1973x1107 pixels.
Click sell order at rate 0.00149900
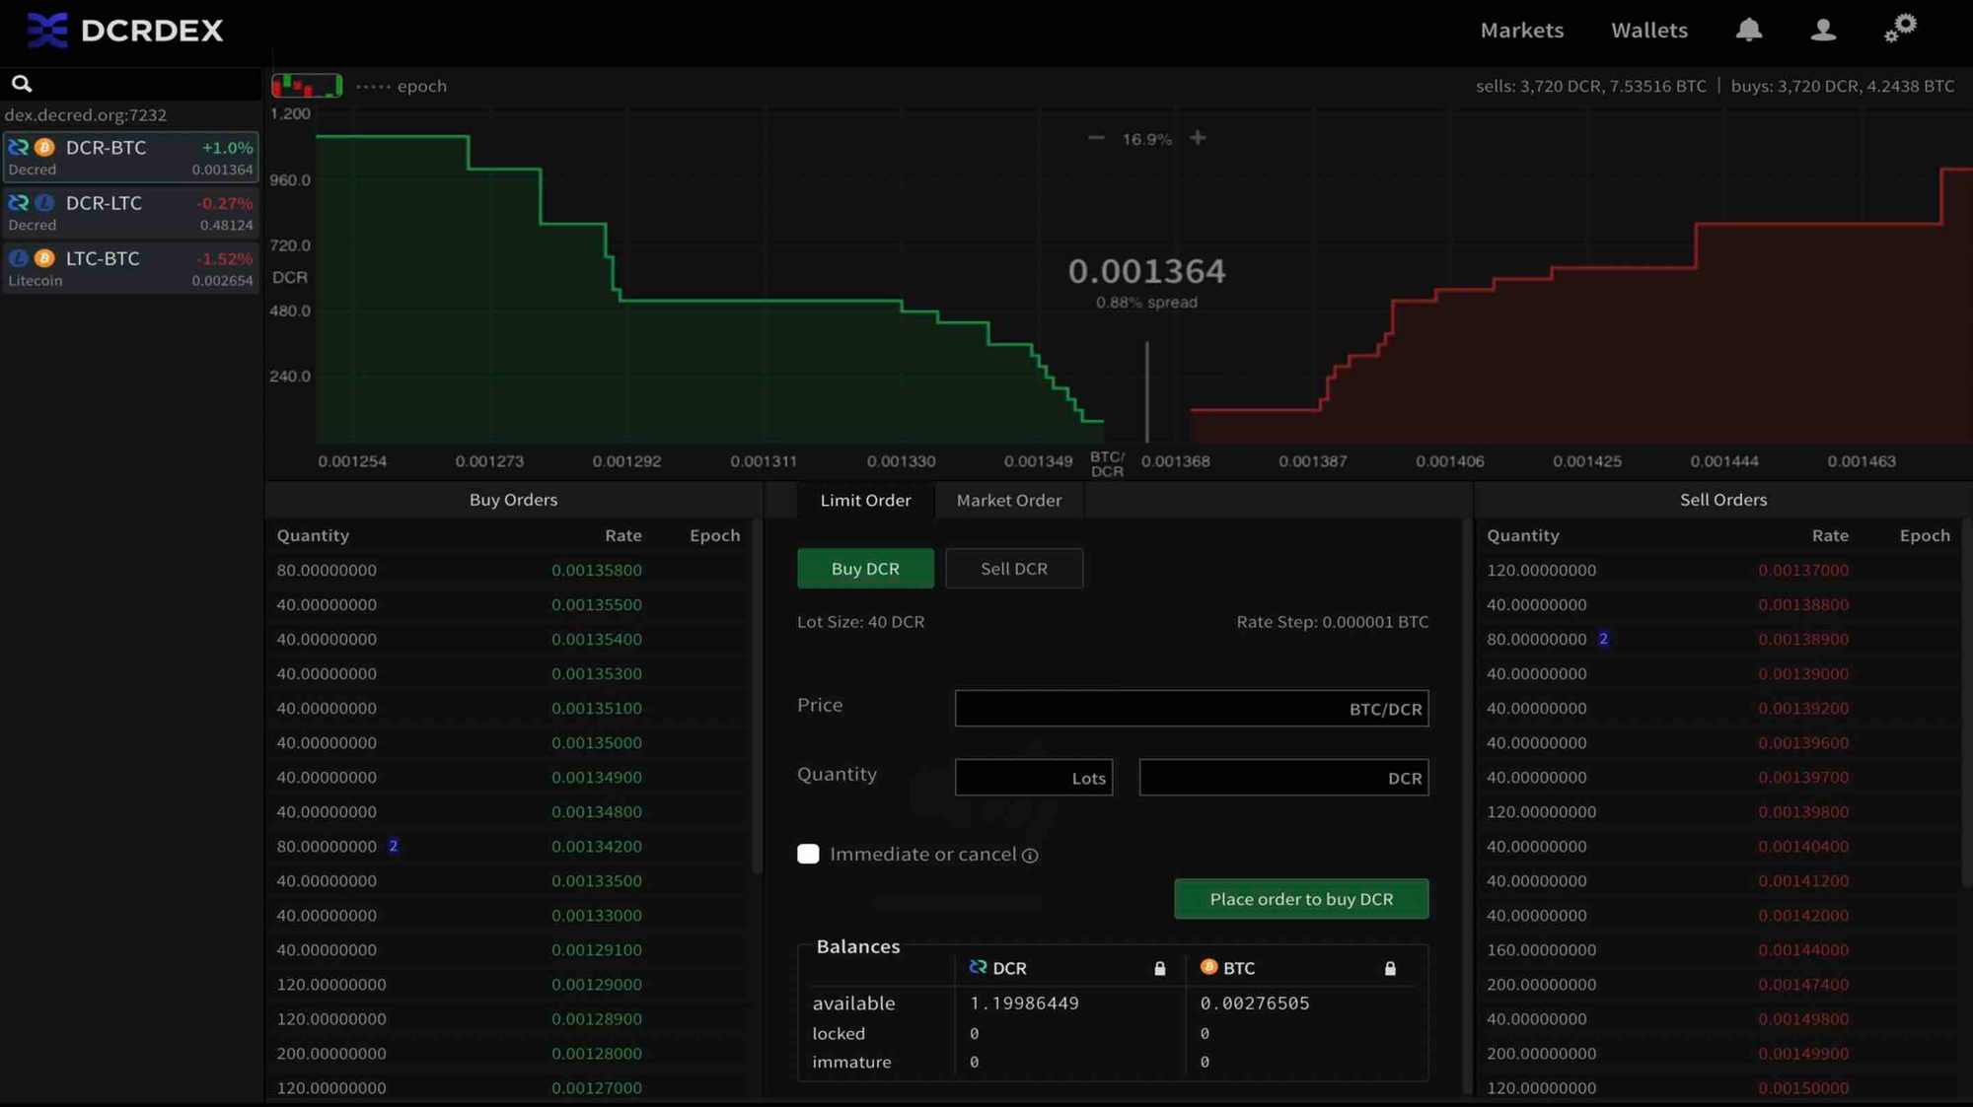(x=1718, y=1053)
